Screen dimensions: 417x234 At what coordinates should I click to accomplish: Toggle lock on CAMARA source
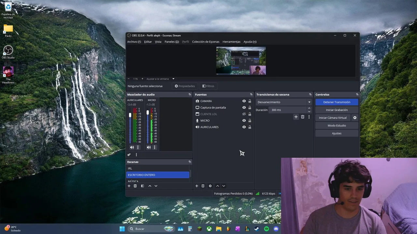coord(250,101)
